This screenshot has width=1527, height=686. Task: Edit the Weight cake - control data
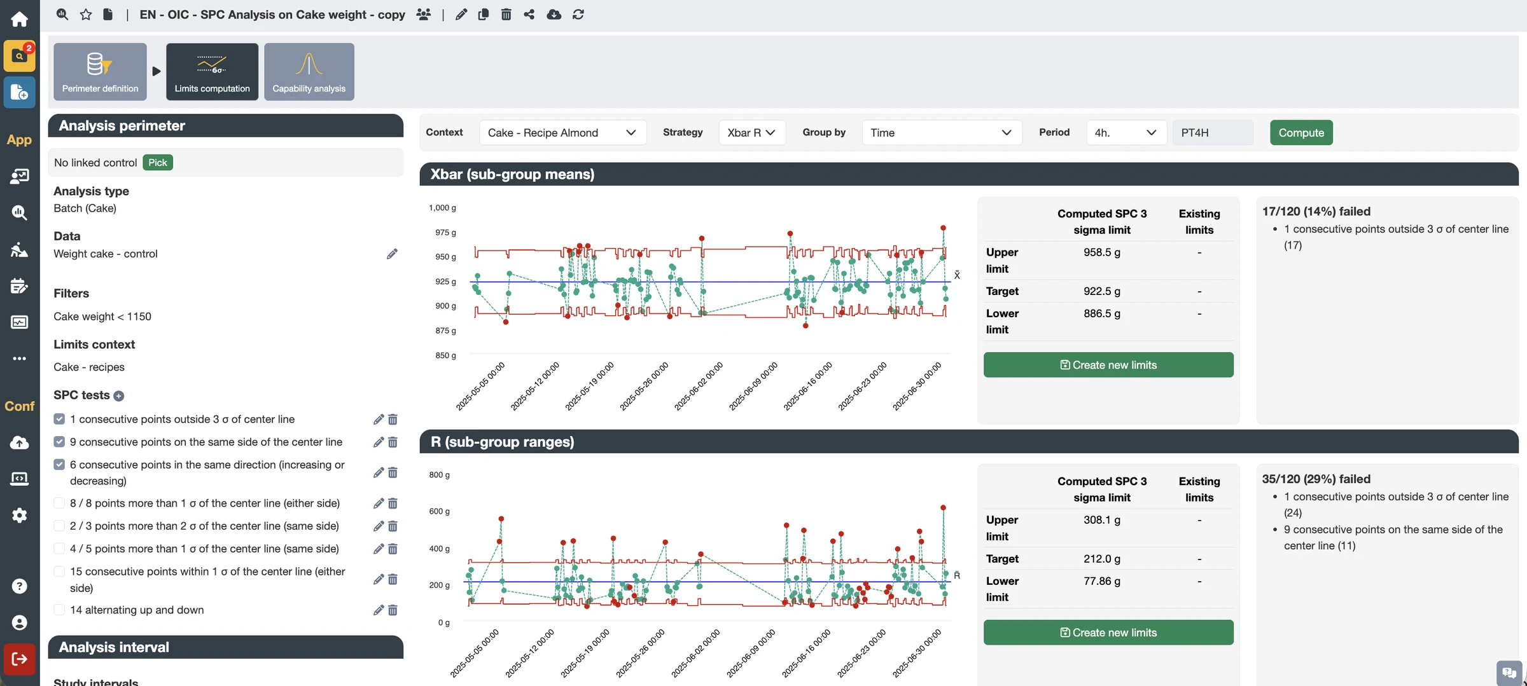tap(392, 254)
